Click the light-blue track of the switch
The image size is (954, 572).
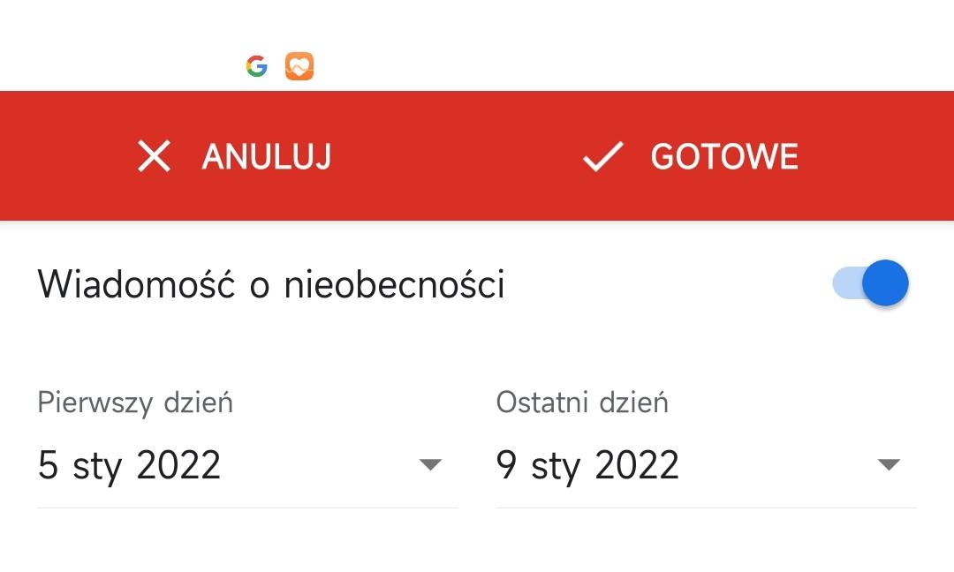[846, 284]
